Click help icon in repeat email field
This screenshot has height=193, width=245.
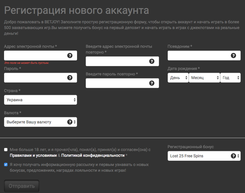(152, 61)
